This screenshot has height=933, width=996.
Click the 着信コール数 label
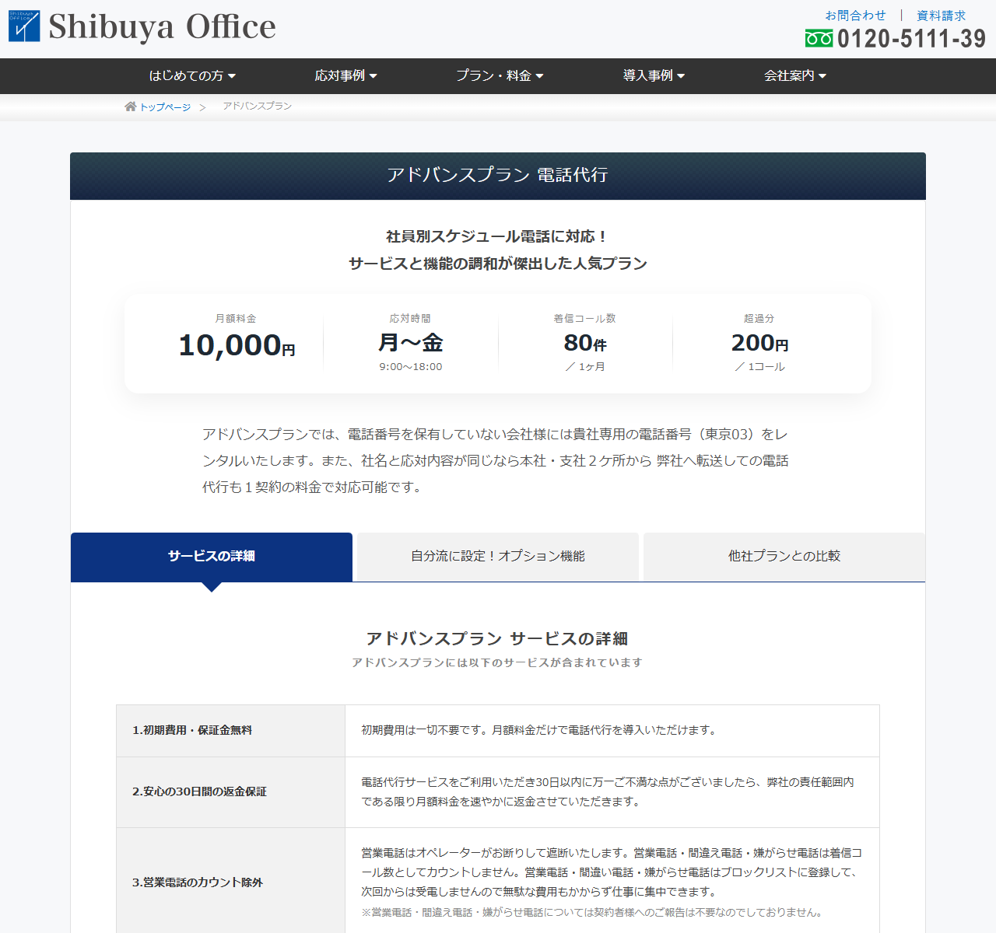coord(585,319)
